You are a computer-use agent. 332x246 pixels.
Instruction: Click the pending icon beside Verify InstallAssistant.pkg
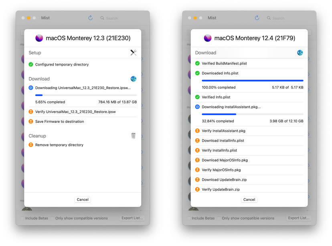click(x=197, y=131)
